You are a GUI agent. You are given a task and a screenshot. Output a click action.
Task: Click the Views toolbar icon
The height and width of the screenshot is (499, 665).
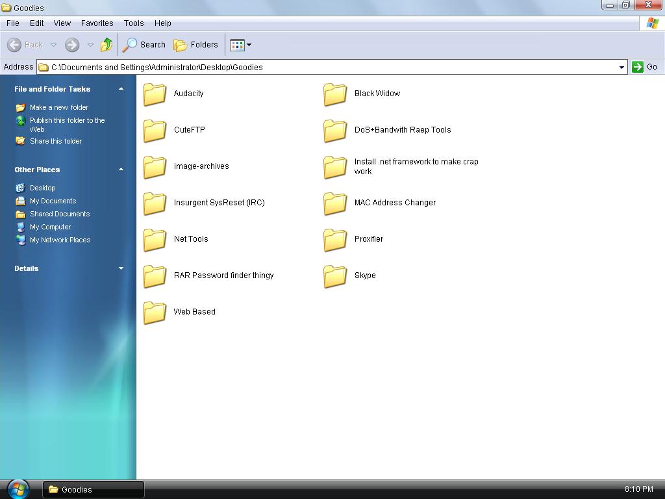[237, 45]
